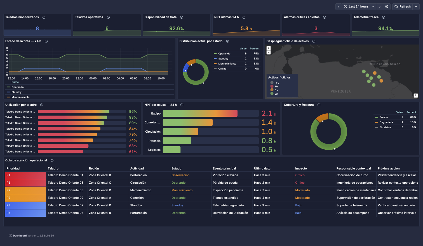
Task: Open the Last 24 hours time picker
Action: [x=359, y=7]
